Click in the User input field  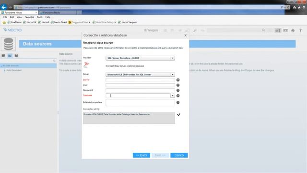click(x=140, y=85)
